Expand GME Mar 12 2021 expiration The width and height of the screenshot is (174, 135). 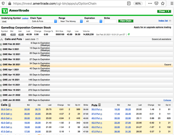[1, 55]
